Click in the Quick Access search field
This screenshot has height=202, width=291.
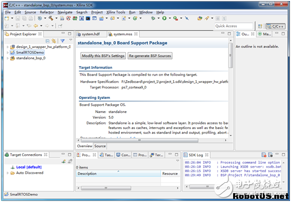click(x=234, y=26)
